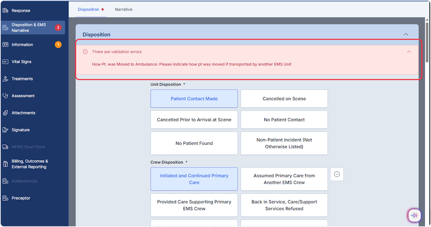Viewport: 431px width, 227px height.
Task: Click the Disposition section title
Action: coord(96,34)
